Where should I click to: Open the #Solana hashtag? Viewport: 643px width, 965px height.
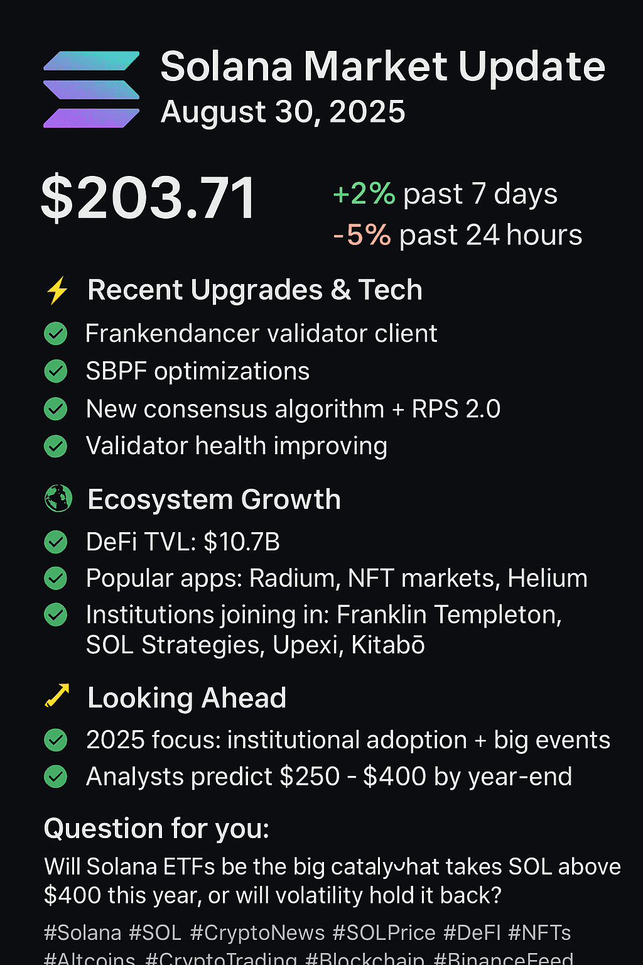[82, 933]
